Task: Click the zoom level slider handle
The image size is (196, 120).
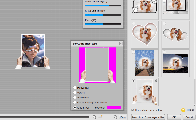Action: coord(102,116)
